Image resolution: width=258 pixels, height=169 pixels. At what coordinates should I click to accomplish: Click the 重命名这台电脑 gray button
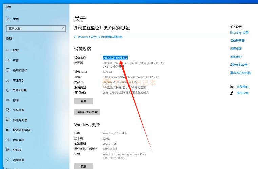click(87, 112)
